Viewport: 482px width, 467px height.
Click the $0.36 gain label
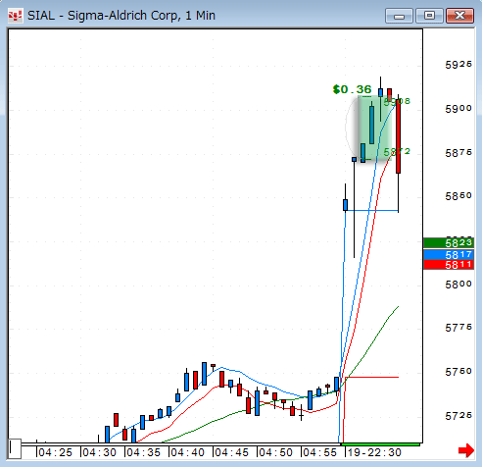[352, 89]
